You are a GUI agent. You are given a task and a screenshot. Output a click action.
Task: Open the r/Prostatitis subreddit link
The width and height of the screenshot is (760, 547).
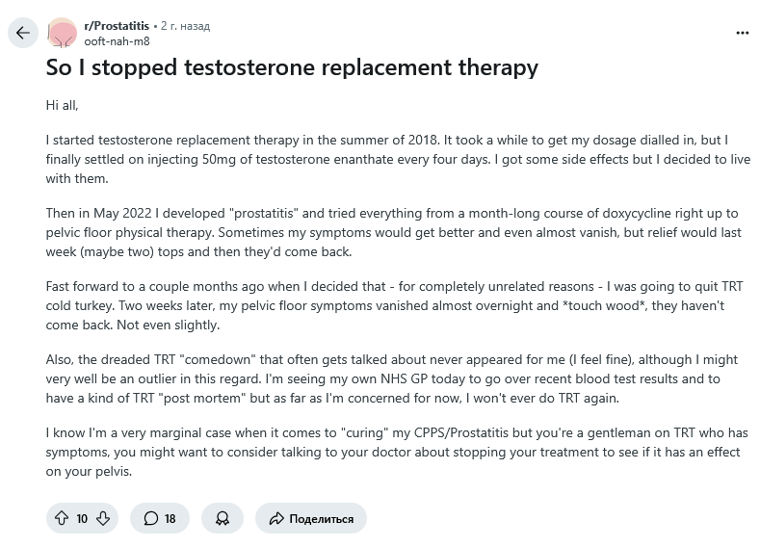(117, 26)
